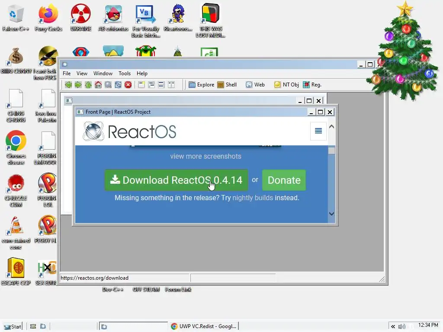Tile windows horizontally using the toolbar icon

pyautogui.click(x=161, y=85)
